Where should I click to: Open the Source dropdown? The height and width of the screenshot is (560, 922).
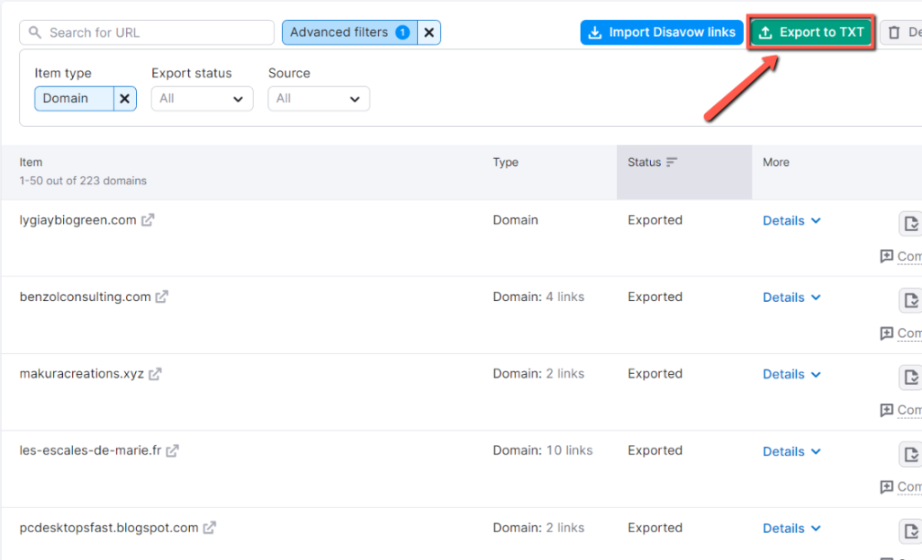pyautogui.click(x=319, y=98)
